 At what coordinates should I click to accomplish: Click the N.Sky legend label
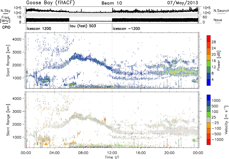(x=5, y=11)
